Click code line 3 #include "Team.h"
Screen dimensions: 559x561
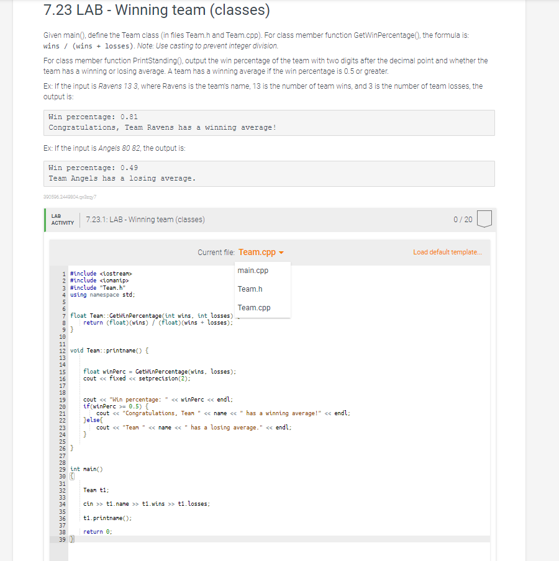pos(98,288)
